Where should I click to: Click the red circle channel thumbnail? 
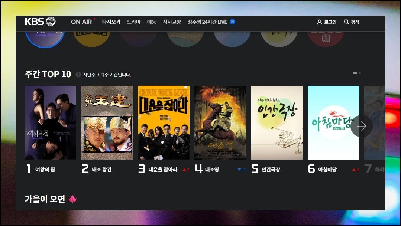pyautogui.click(x=326, y=39)
